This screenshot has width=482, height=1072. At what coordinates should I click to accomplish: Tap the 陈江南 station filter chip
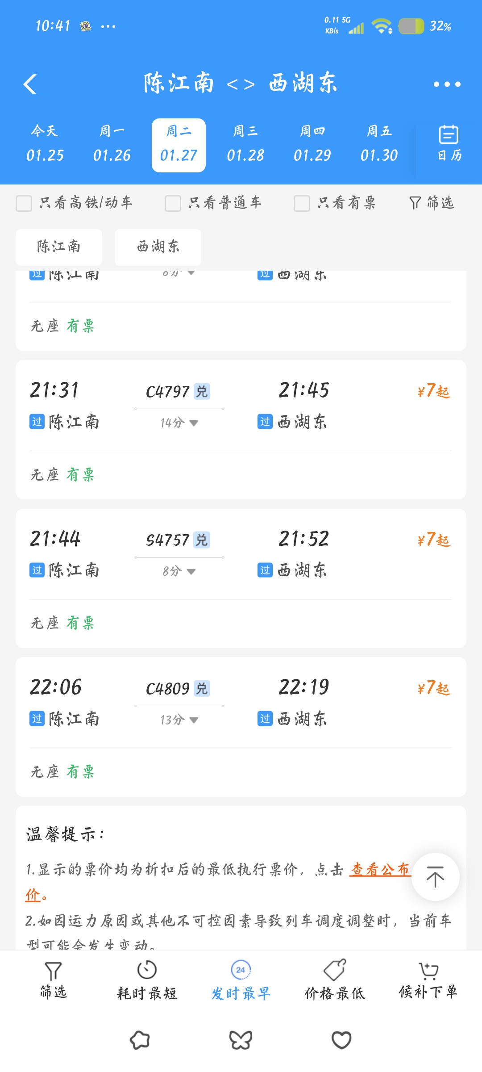[x=58, y=247]
